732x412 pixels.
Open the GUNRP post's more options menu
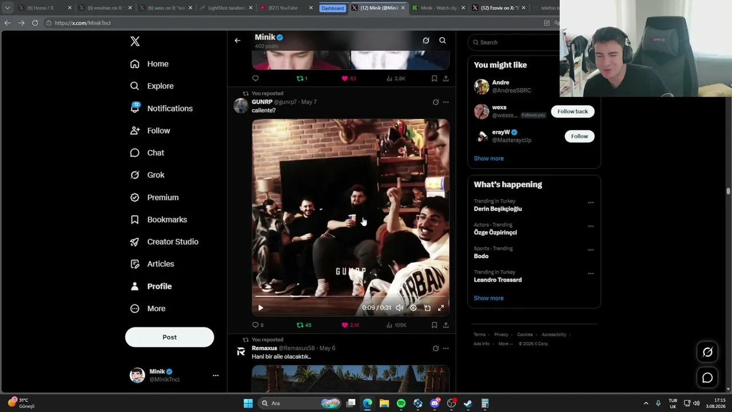(446, 102)
